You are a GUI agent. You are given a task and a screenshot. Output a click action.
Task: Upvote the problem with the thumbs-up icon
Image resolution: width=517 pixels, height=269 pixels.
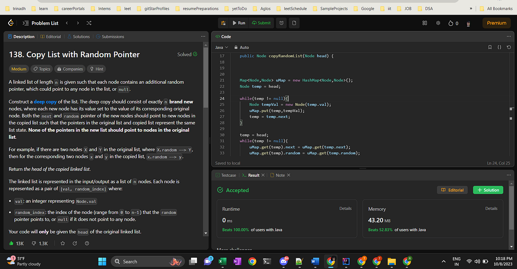tap(12, 243)
